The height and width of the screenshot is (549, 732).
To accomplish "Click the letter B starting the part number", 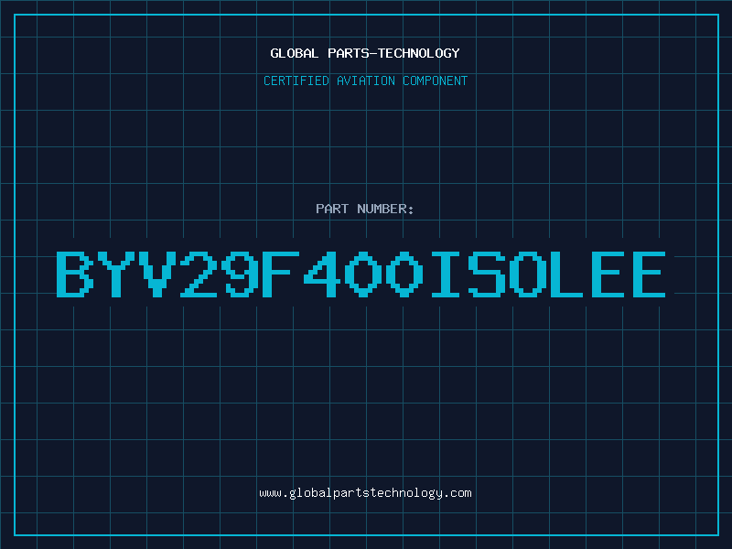I will (x=75, y=274).
